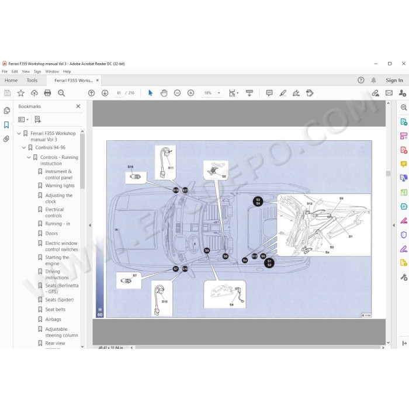Switch to the Tools tab

click(x=32, y=81)
